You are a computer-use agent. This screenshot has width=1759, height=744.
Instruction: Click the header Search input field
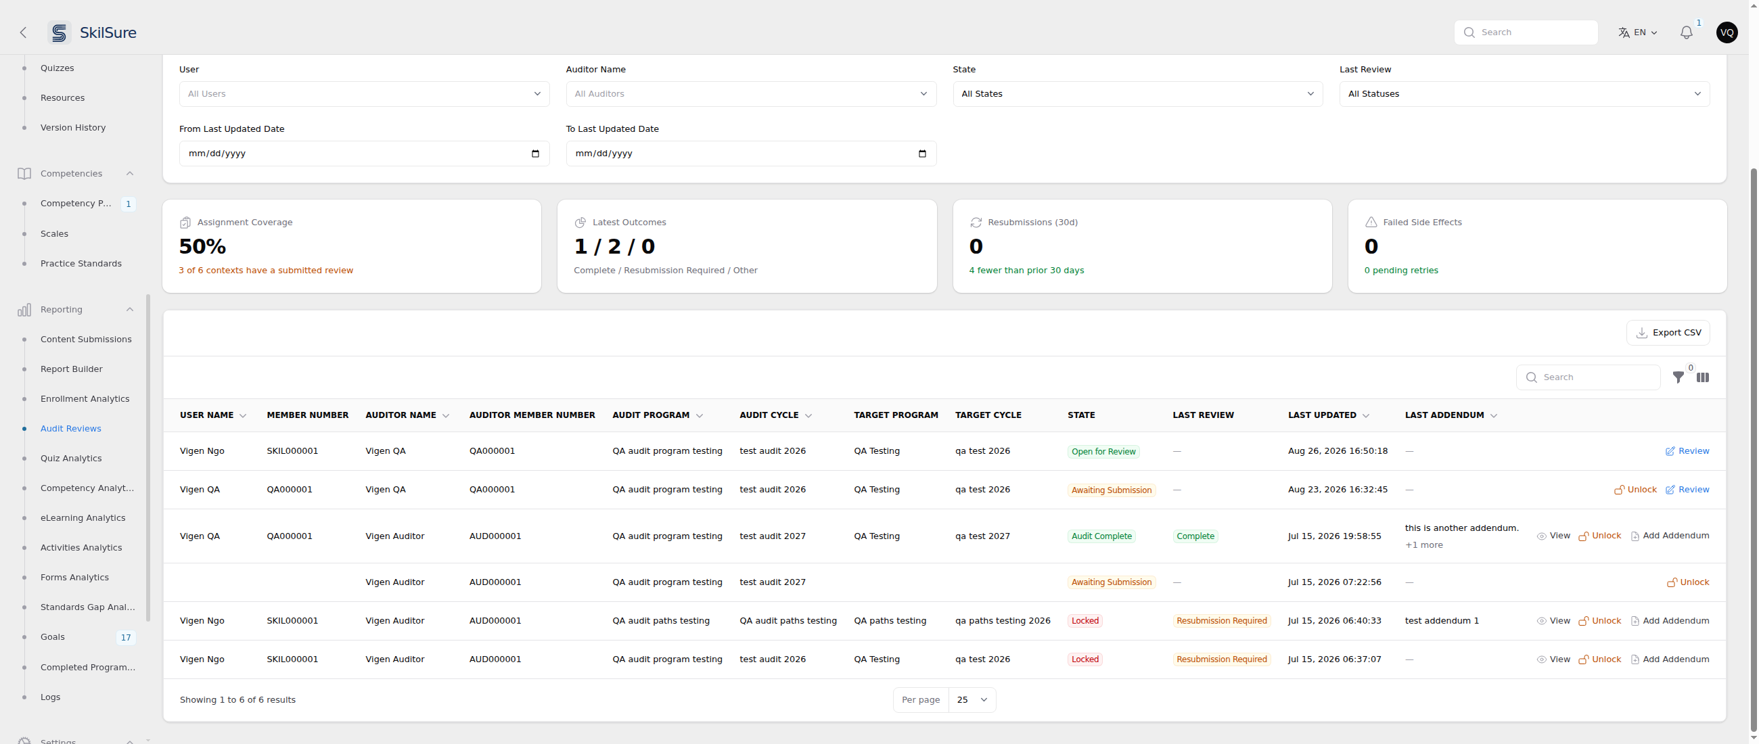point(1526,32)
